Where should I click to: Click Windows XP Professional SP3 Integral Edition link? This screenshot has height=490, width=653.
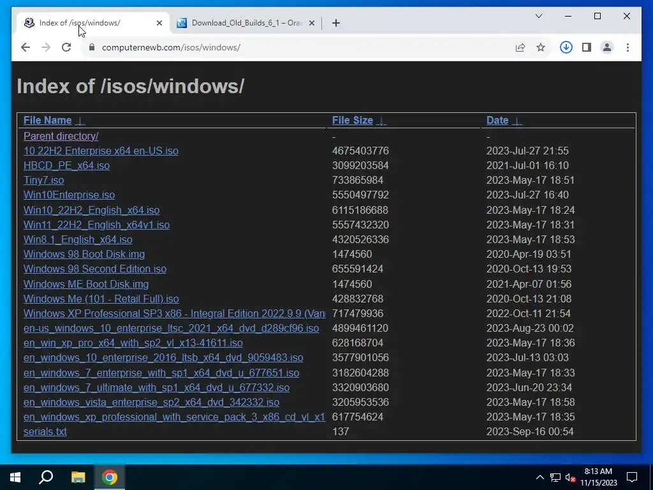pos(175,313)
